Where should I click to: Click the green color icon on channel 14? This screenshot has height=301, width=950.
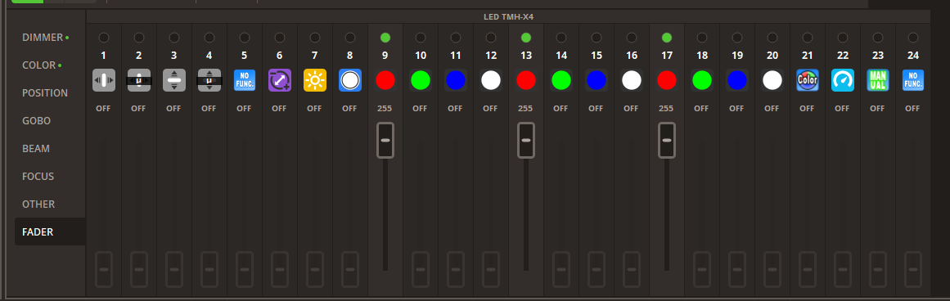[x=561, y=80]
